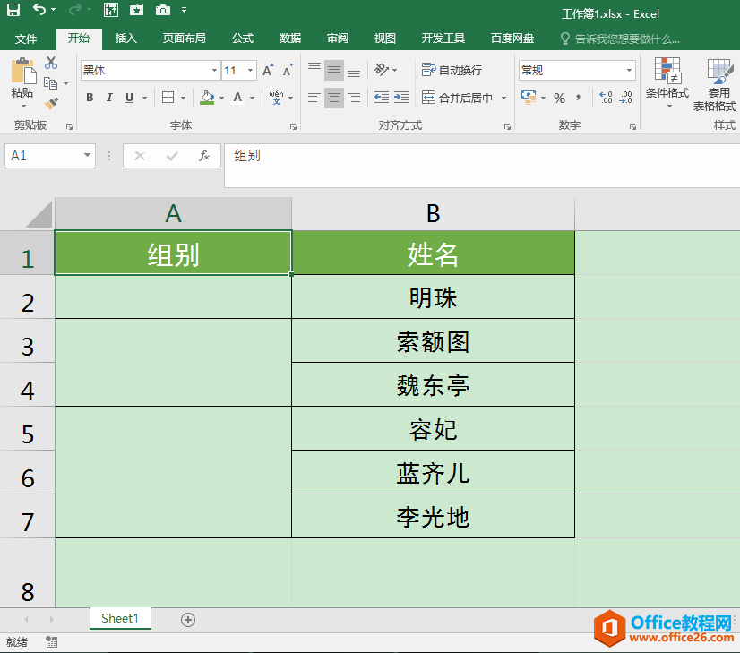The image size is (740, 653).
Task: Open 套用表格格式 table format
Action: 715,85
